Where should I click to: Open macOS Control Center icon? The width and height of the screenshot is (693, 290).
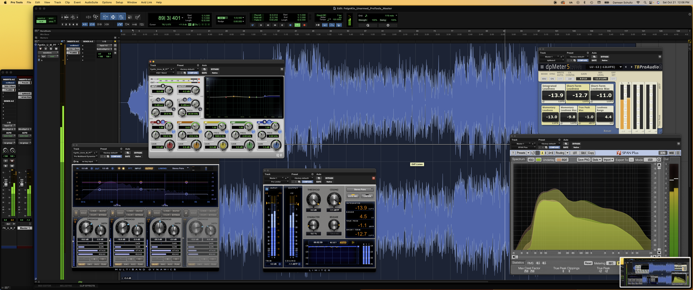[x=651, y=2]
